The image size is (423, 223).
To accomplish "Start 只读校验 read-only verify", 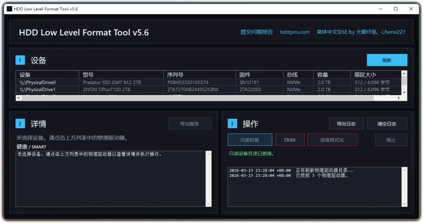I will (250, 140).
